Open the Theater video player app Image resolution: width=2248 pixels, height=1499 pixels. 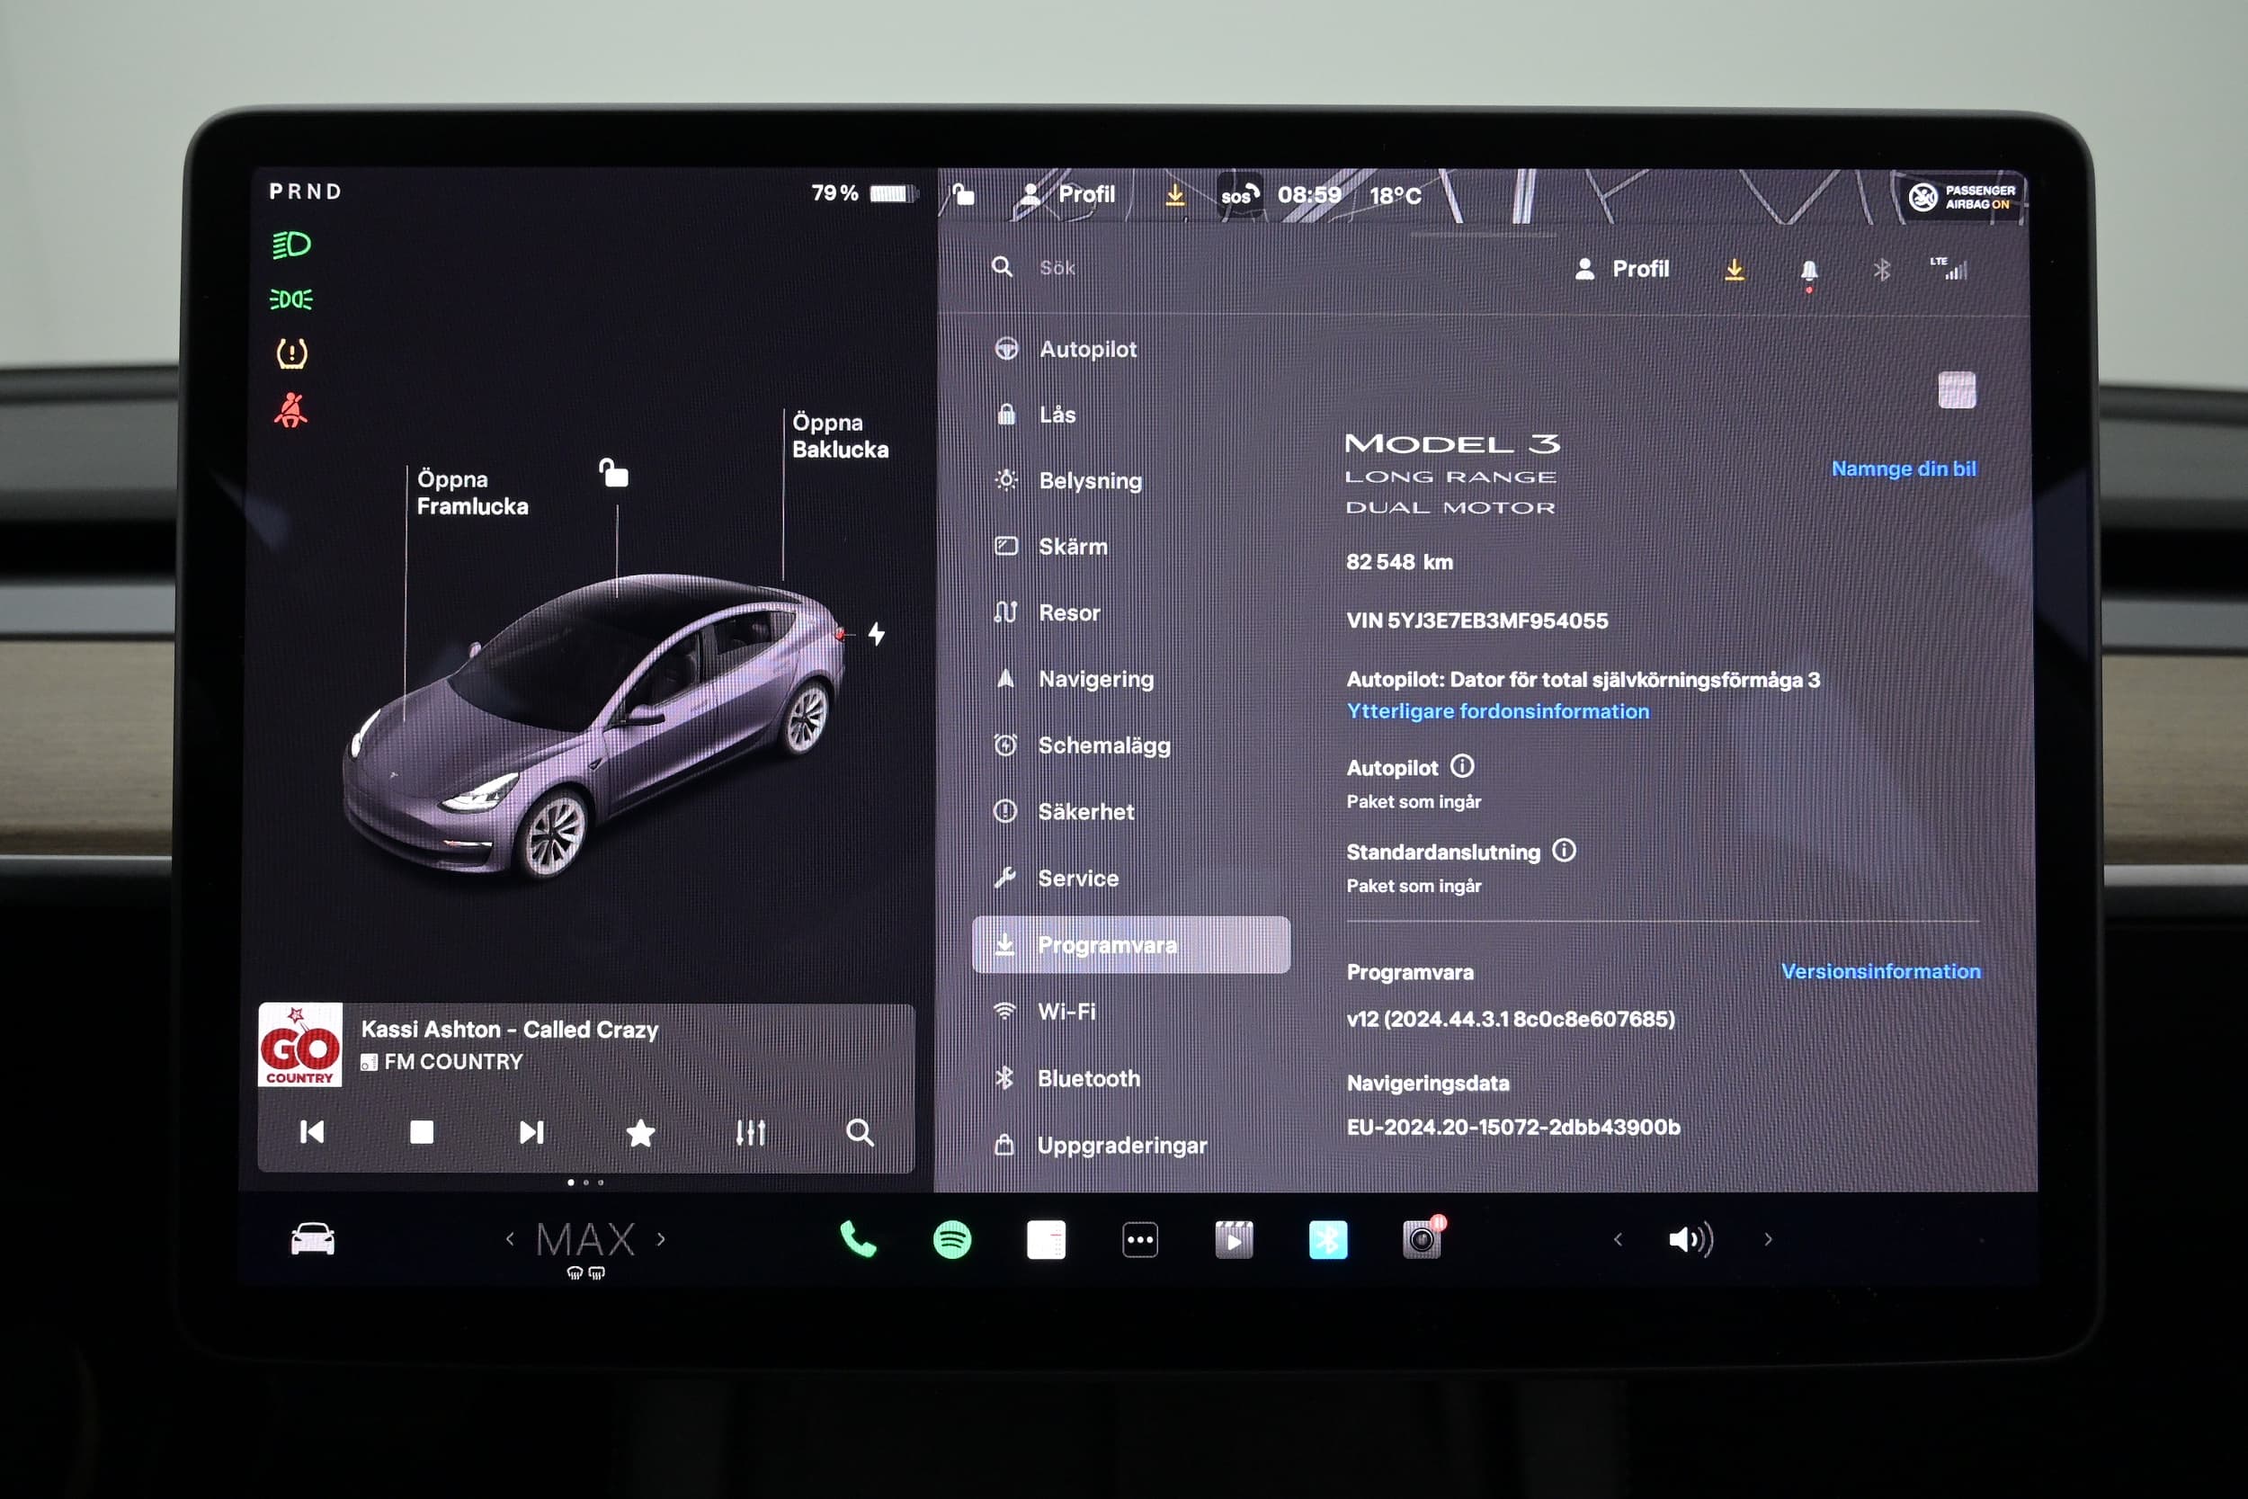tap(1234, 1240)
